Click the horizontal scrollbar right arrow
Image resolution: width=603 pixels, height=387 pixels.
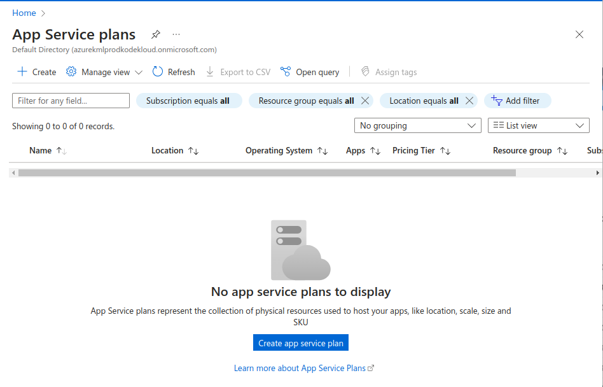(x=597, y=172)
